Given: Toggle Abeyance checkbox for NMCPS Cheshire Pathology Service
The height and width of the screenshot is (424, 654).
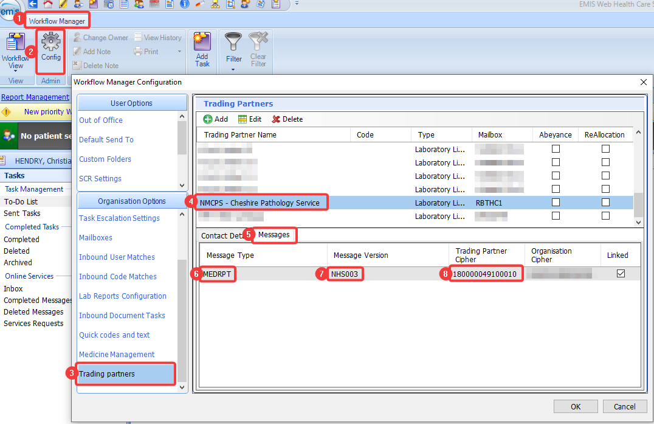Looking at the screenshot, I should (556, 203).
